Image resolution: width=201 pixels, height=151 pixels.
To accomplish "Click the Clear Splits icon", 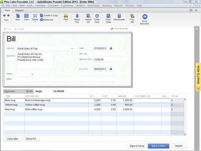I will [108, 16].
